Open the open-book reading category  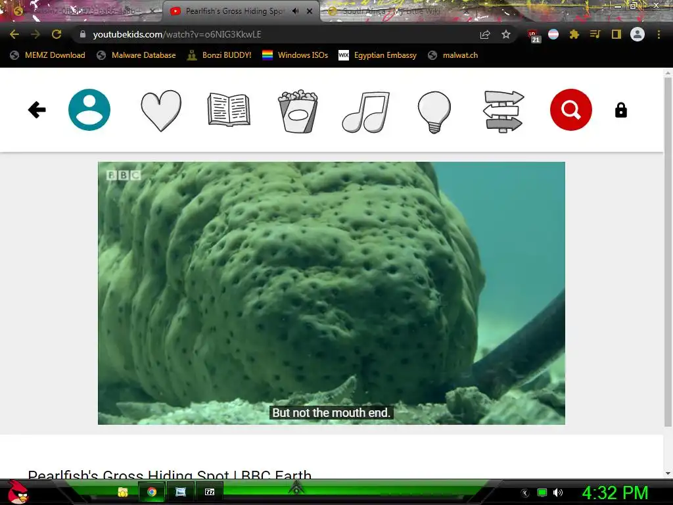pos(229,110)
